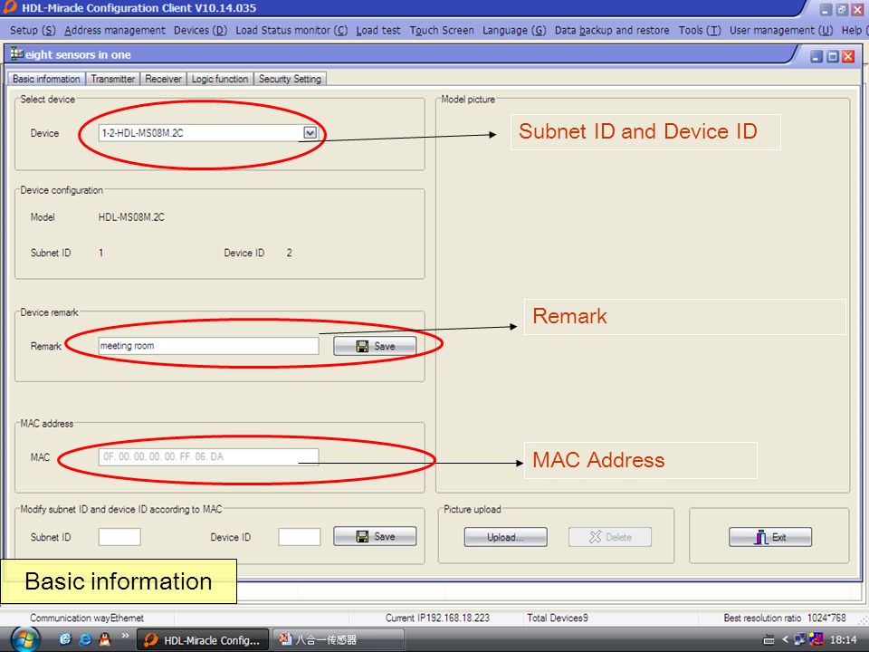Click the Upload... picture button
Image resolution: width=869 pixels, height=652 pixels.
(505, 537)
